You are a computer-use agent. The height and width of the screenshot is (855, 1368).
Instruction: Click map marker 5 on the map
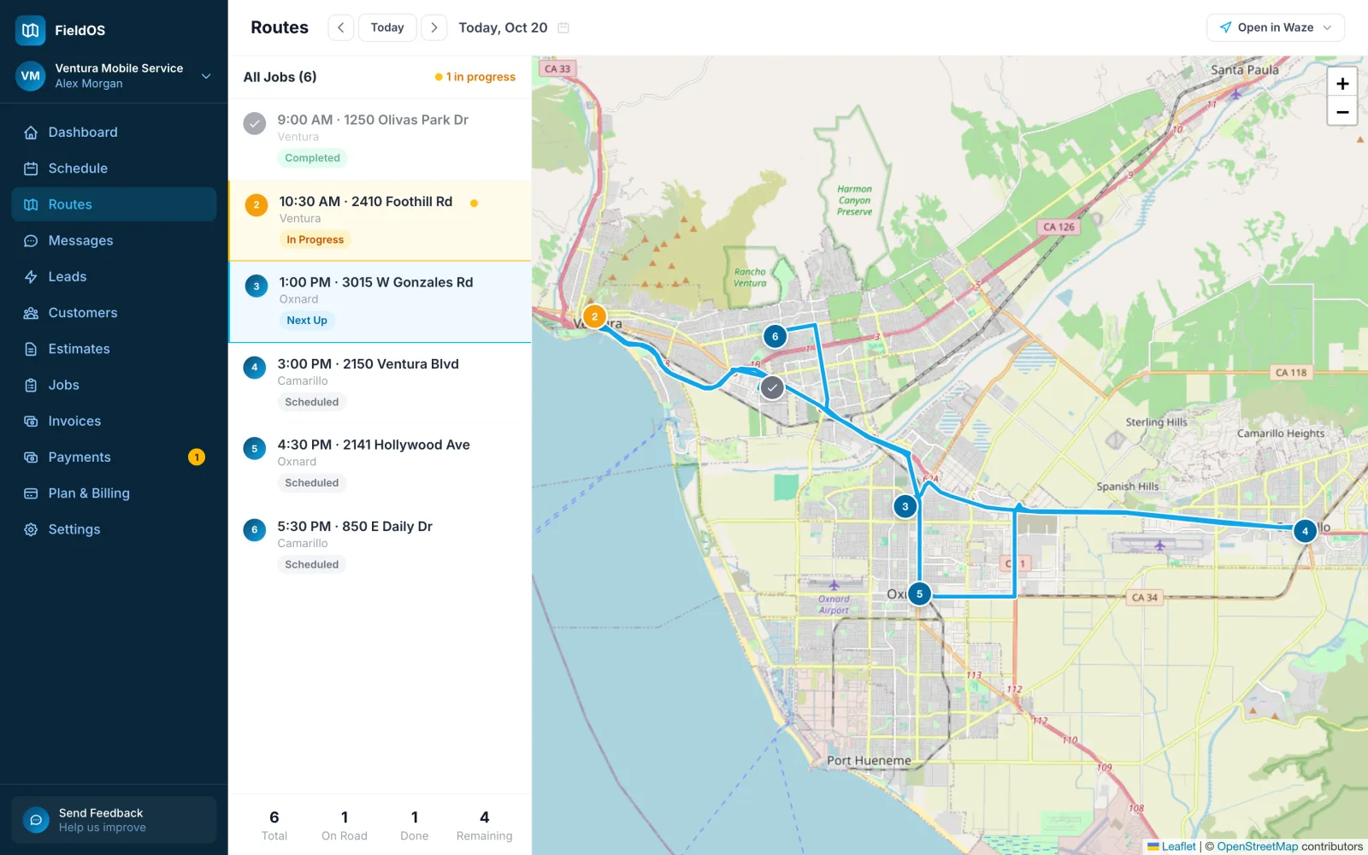pos(919,593)
